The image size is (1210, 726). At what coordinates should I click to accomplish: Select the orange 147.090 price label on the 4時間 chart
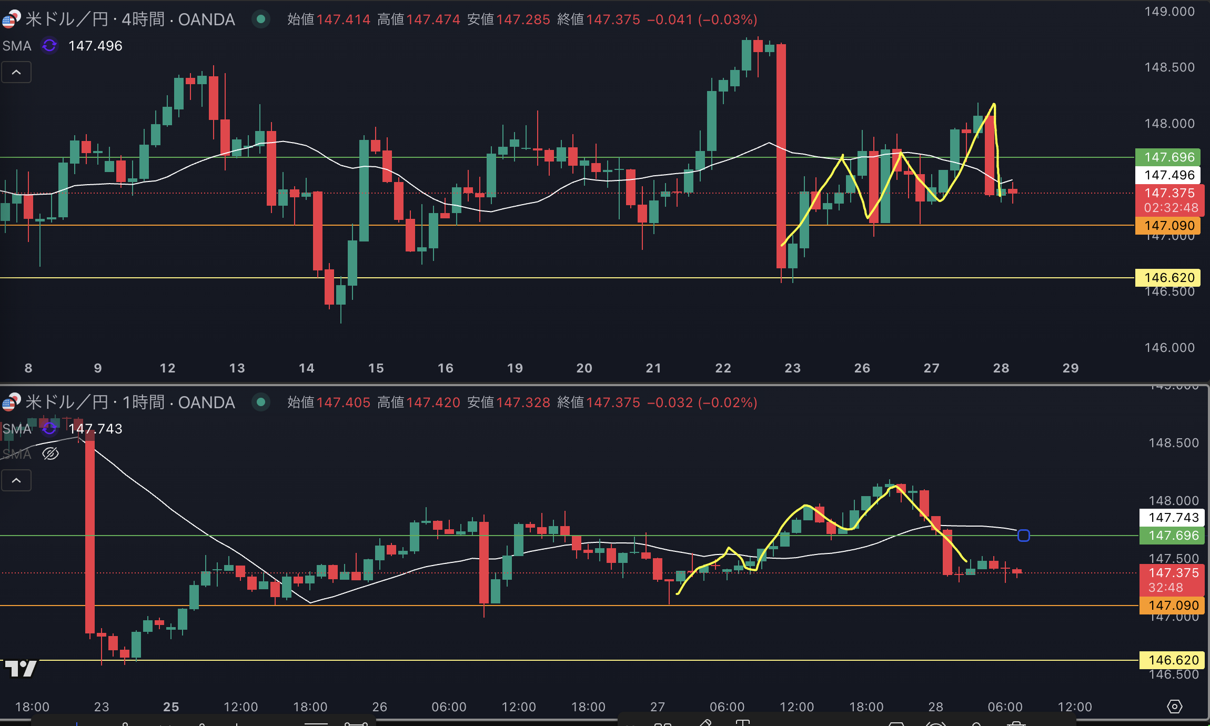(1168, 226)
